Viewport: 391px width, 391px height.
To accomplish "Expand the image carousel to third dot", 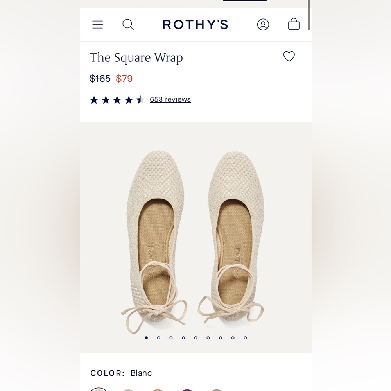I will [x=171, y=337].
